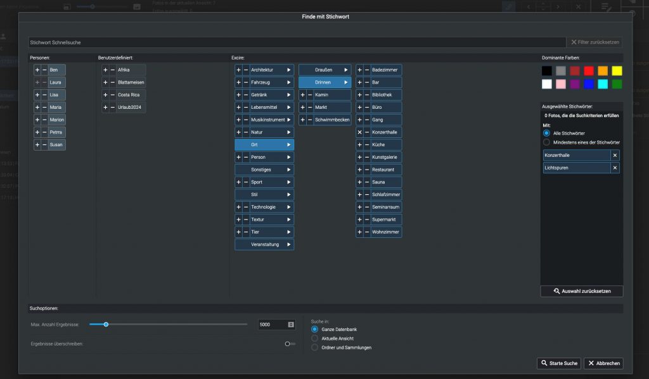Click the X icon on the Konzerthalle category
Image resolution: width=649 pixels, height=379 pixels.
point(359,132)
